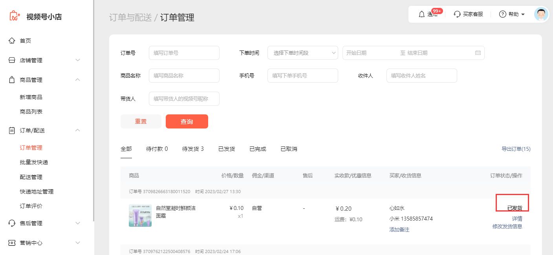Go to 新增商品 in the sidebar
This screenshot has height=255, width=553.
pyautogui.click(x=31, y=97)
